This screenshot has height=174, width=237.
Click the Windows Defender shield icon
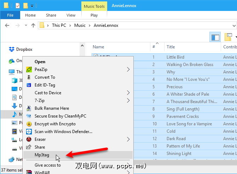pos(29,132)
